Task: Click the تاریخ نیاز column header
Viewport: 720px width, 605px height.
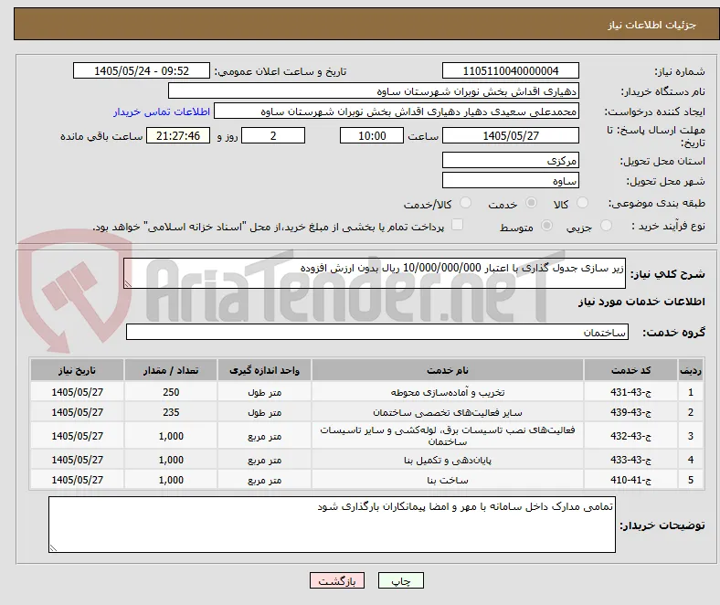Action: click(x=77, y=370)
